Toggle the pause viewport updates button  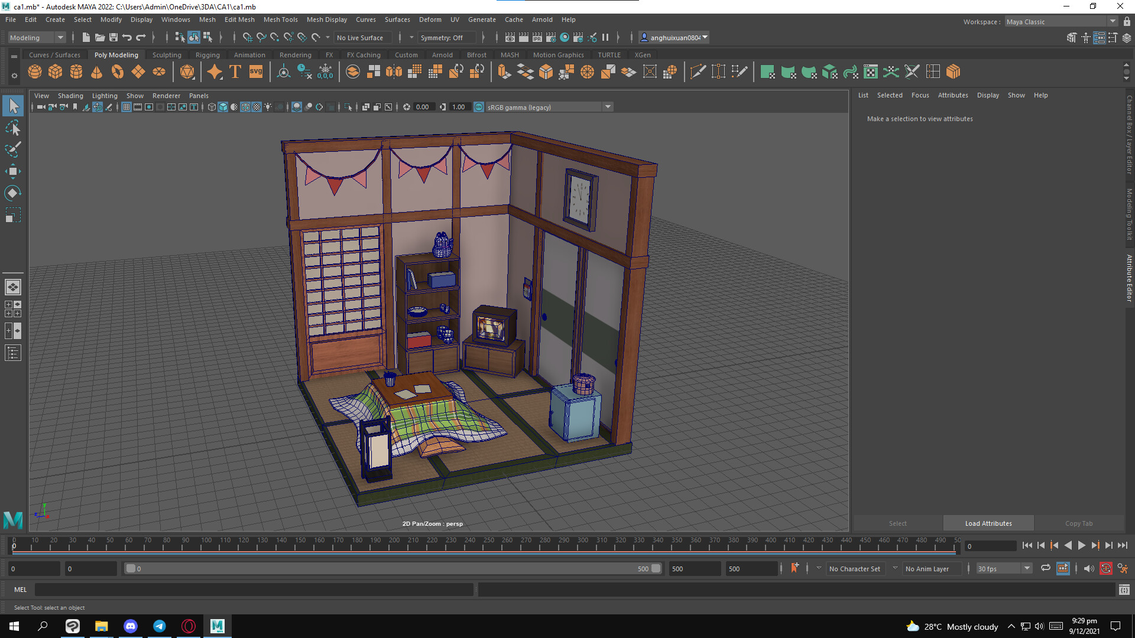(605, 37)
